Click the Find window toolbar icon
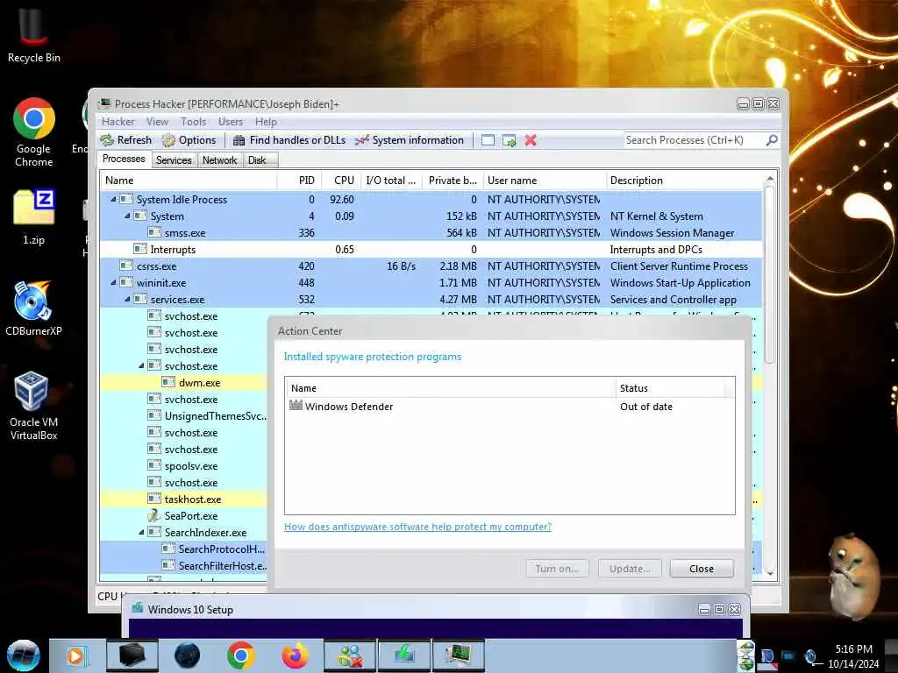Viewport: 898px width, 673px height. pos(488,140)
